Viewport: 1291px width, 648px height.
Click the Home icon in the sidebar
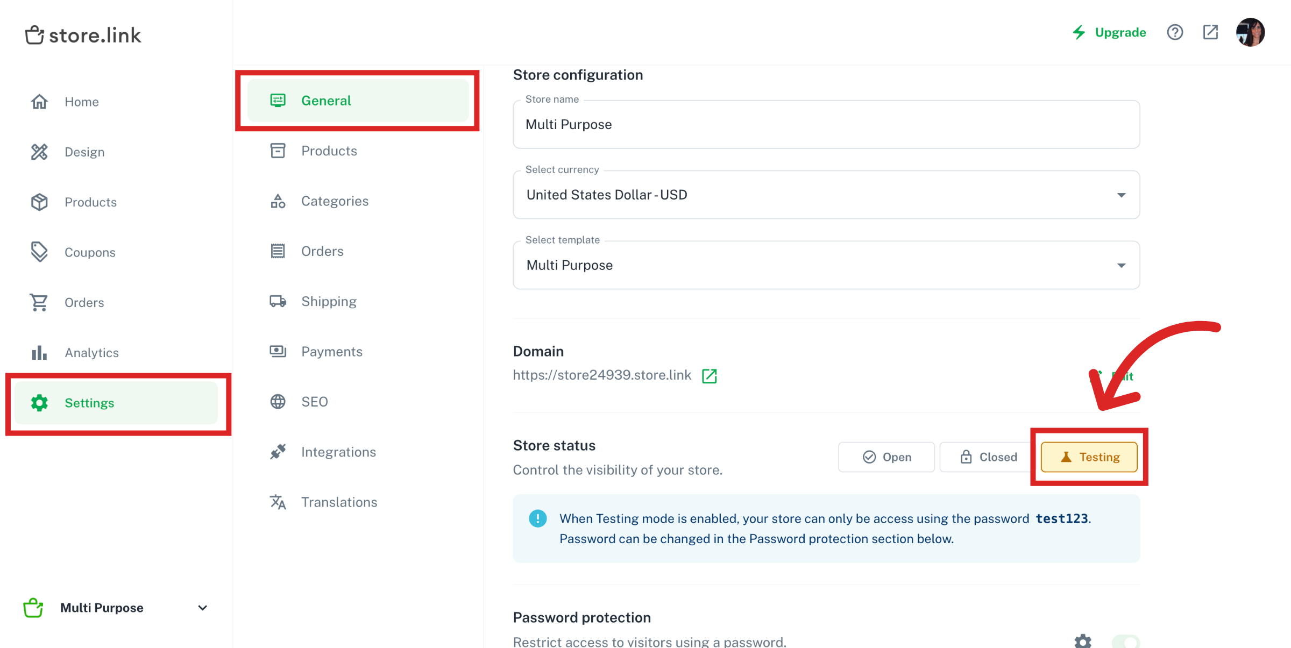tap(40, 101)
